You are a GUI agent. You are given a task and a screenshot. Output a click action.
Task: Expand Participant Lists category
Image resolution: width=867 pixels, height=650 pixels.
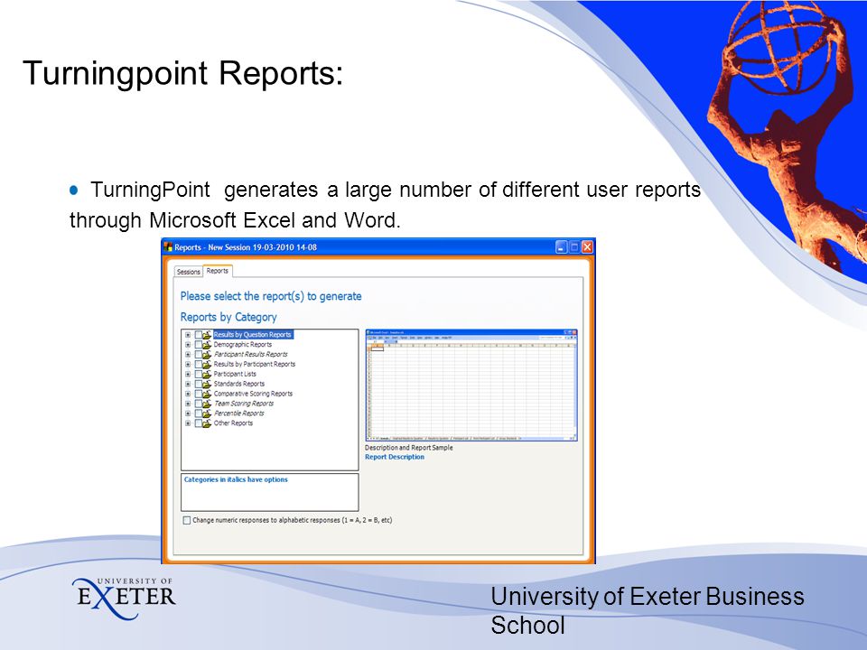click(x=188, y=374)
